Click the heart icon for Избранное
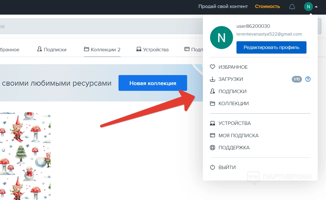The height and width of the screenshot is (200, 326). [212, 67]
